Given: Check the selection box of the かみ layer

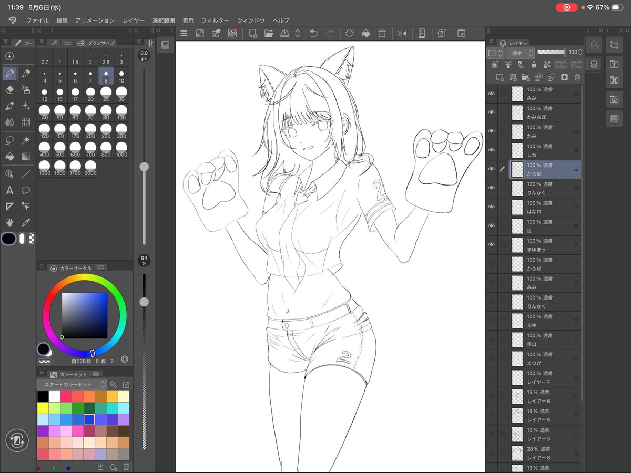Looking at the screenshot, I should pos(503,131).
